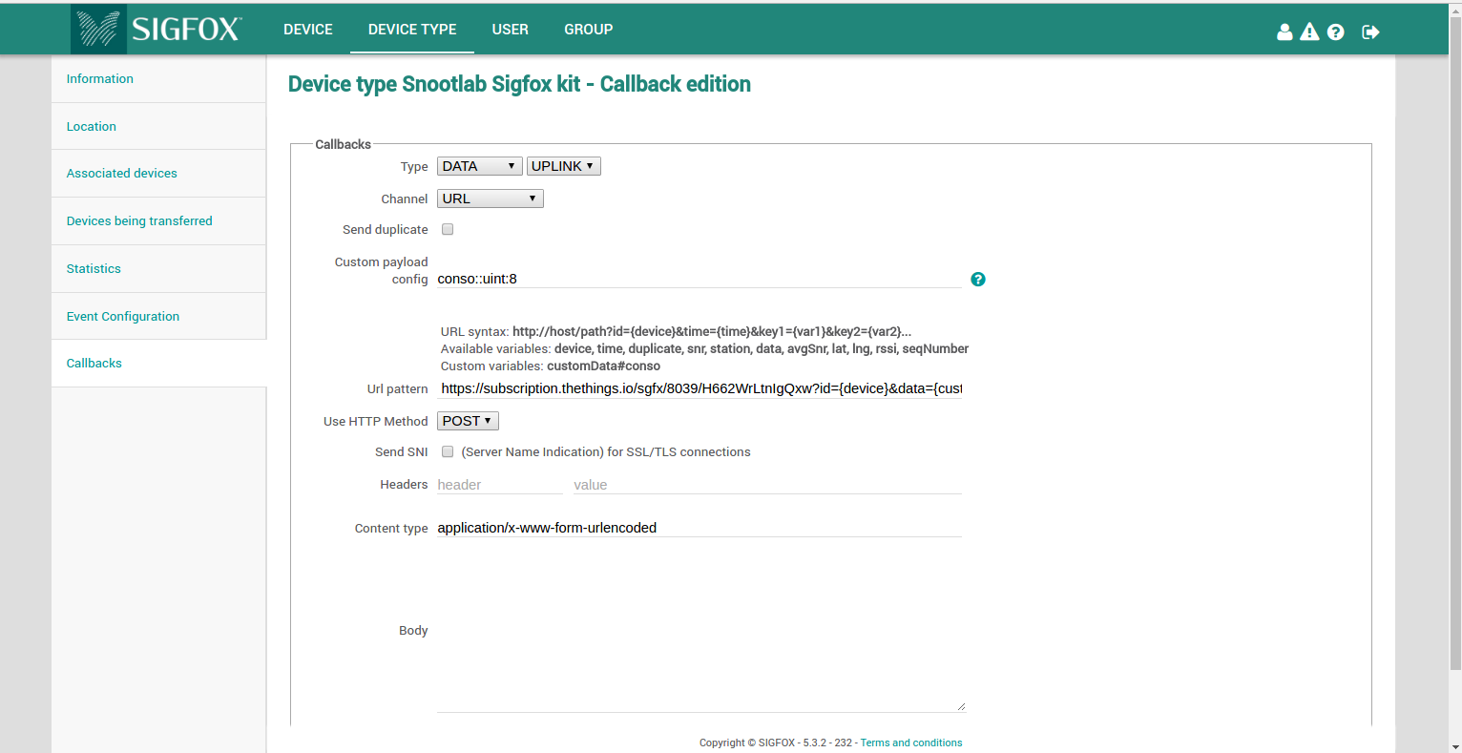Click the page title Device type Snootlab
This screenshot has height=753, width=1462.
[519, 84]
